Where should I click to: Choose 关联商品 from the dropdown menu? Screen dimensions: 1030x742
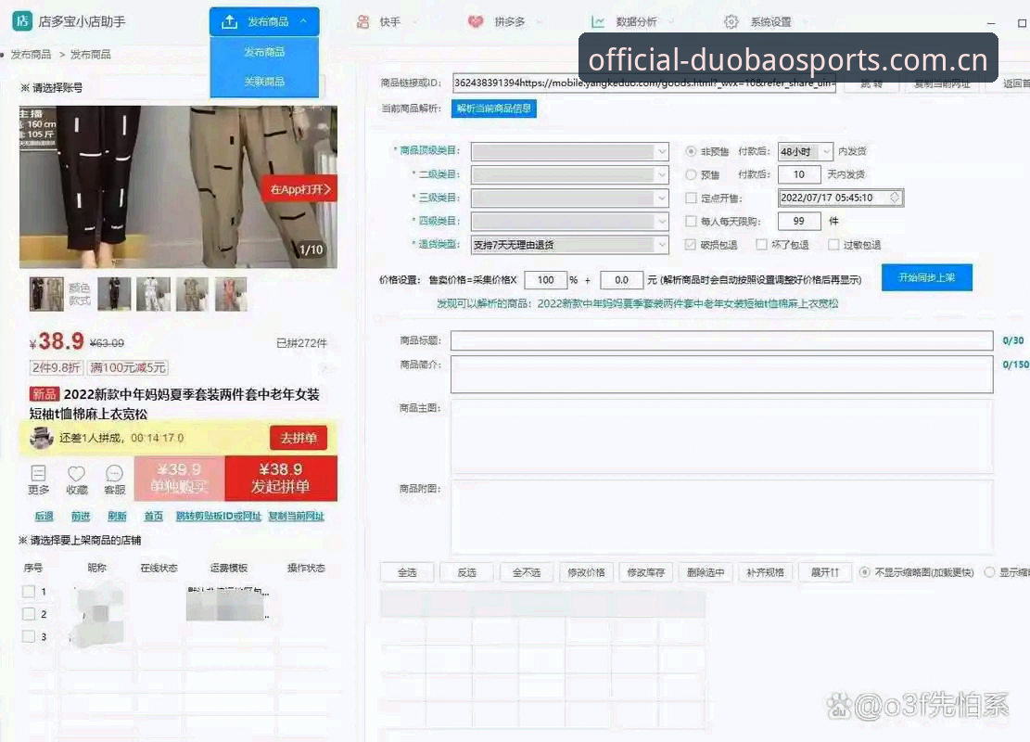point(264,82)
